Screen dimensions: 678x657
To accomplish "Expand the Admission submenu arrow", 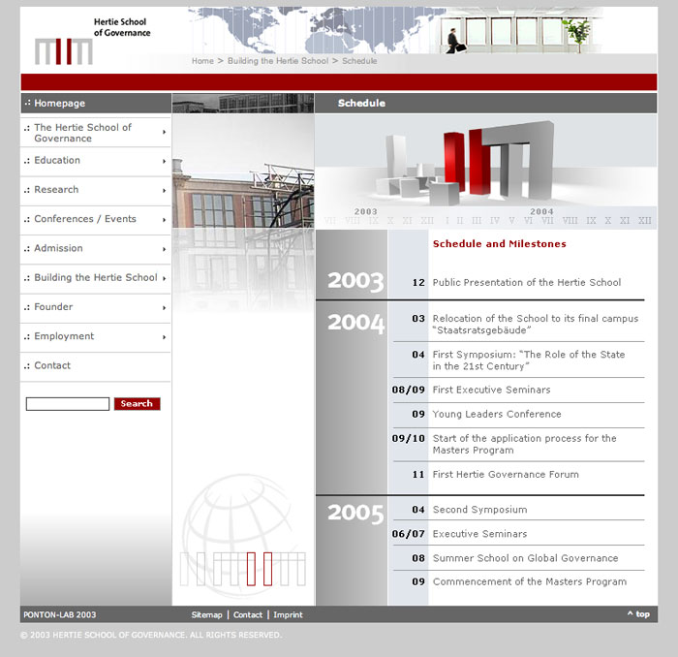I will (x=165, y=250).
